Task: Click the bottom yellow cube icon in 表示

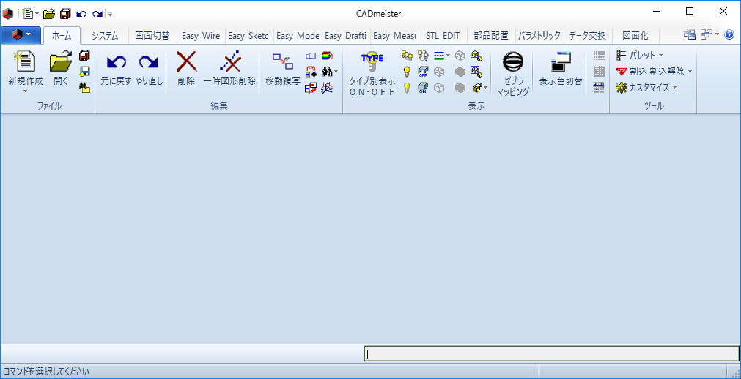Action: pyautogui.click(x=476, y=87)
